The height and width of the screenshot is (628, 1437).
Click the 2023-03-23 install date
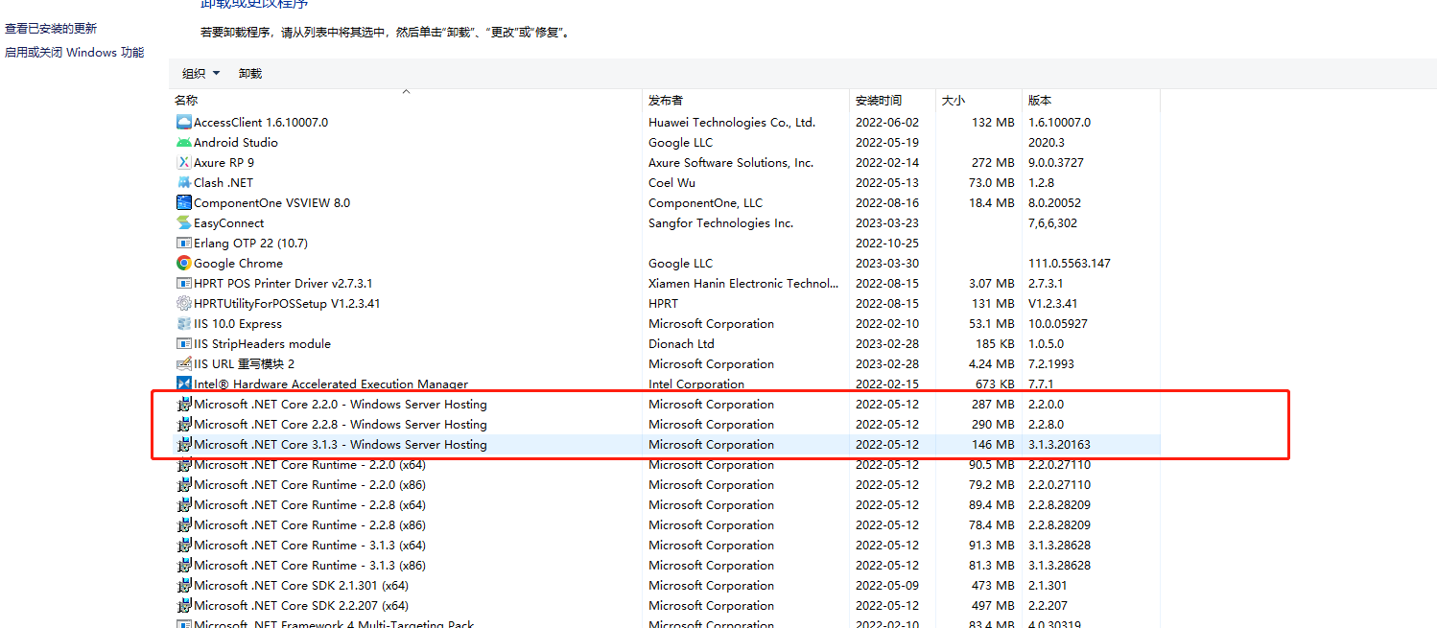coord(887,222)
